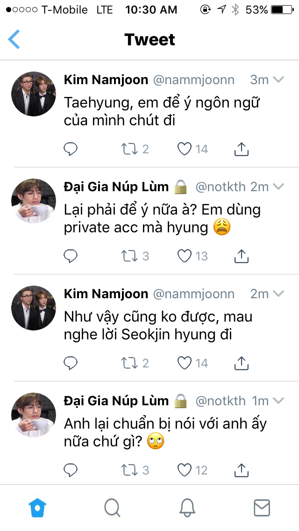Go to the Home tab
299x531 pixels.
point(37,508)
